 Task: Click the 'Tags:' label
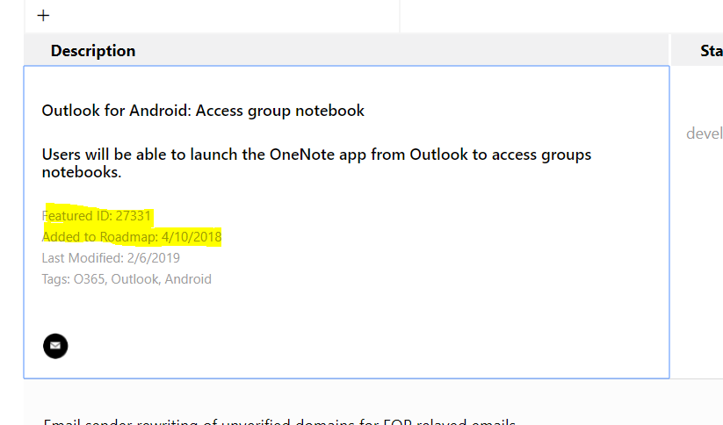(x=56, y=279)
